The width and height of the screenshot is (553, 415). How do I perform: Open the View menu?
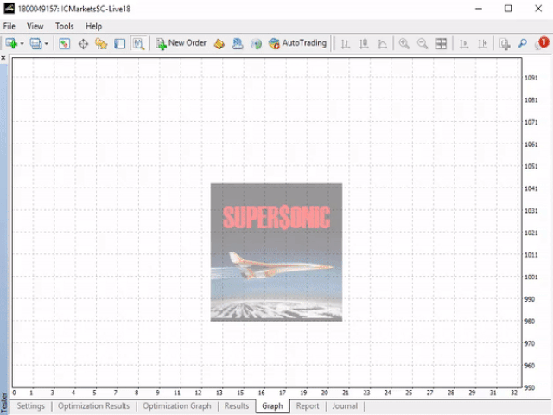click(35, 26)
